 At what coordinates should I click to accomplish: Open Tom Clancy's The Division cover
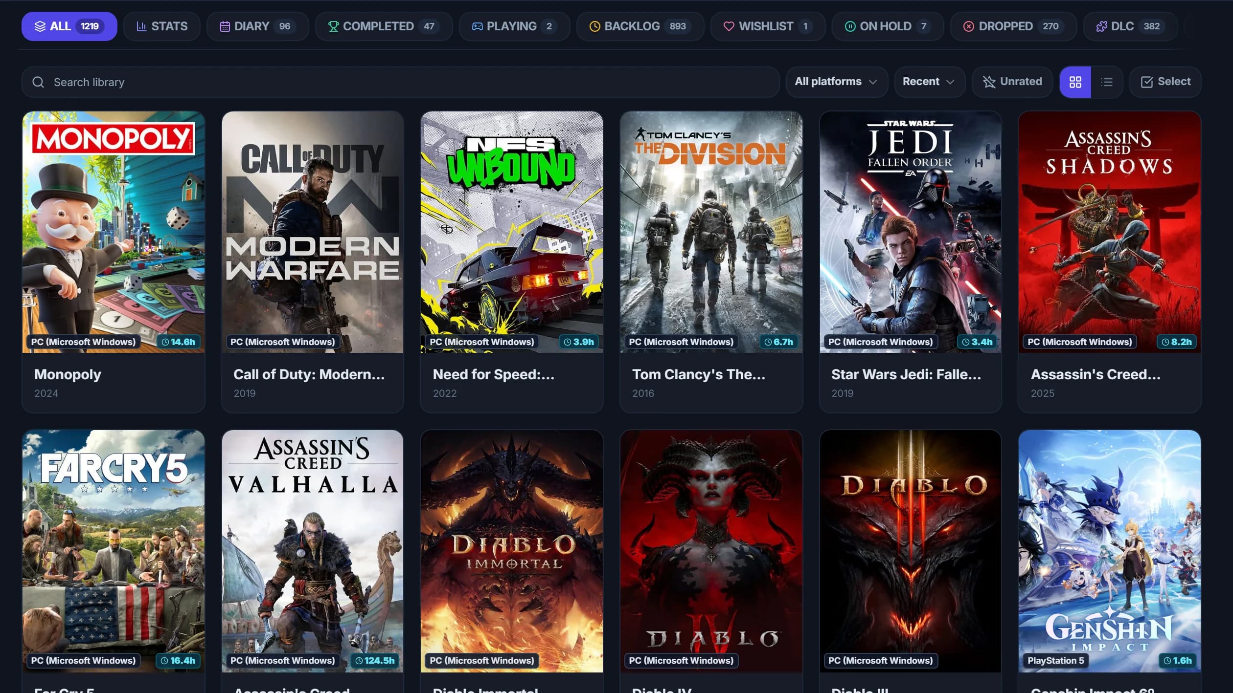pyautogui.click(x=711, y=232)
